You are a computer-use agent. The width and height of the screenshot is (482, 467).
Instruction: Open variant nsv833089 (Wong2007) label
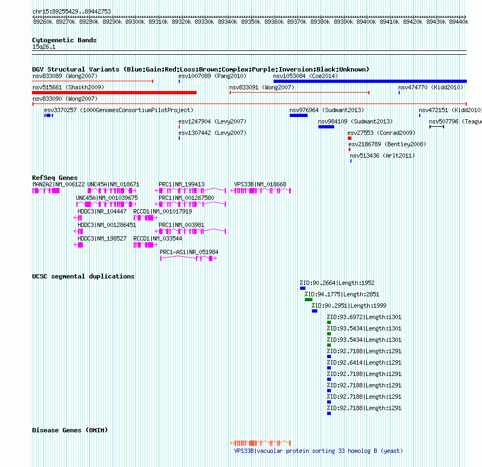click(65, 76)
